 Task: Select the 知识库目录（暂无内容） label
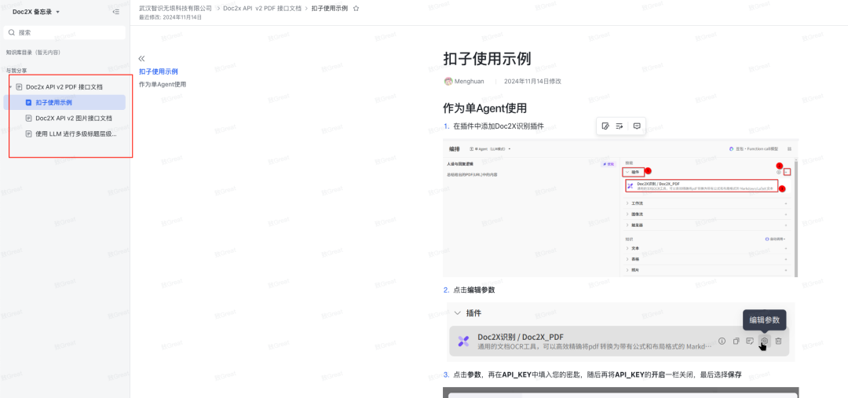pyautogui.click(x=33, y=53)
